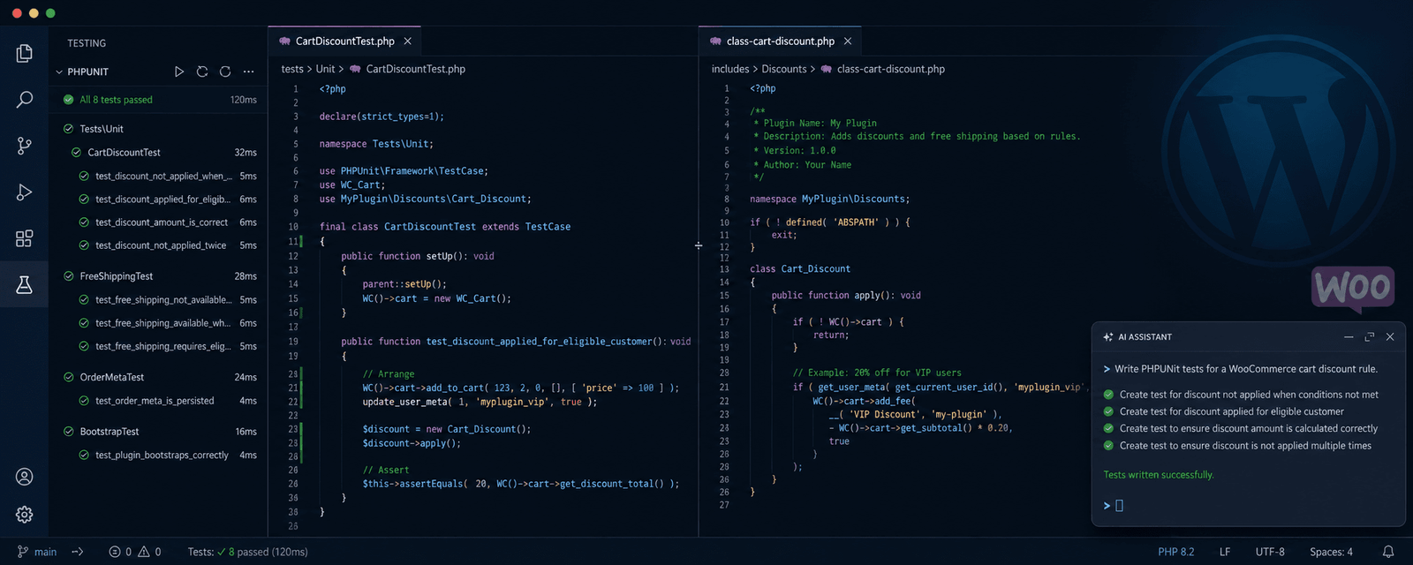
Task: Open test_plugin_bootstraps_correctly test
Action: coord(158,456)
